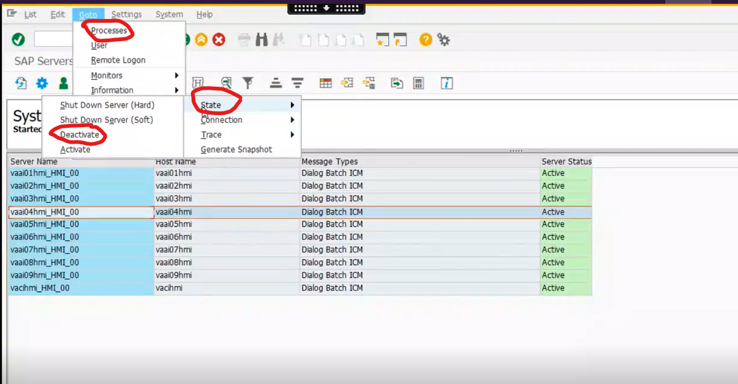Click the Sort Descending icon

click(x=297, y=83)
